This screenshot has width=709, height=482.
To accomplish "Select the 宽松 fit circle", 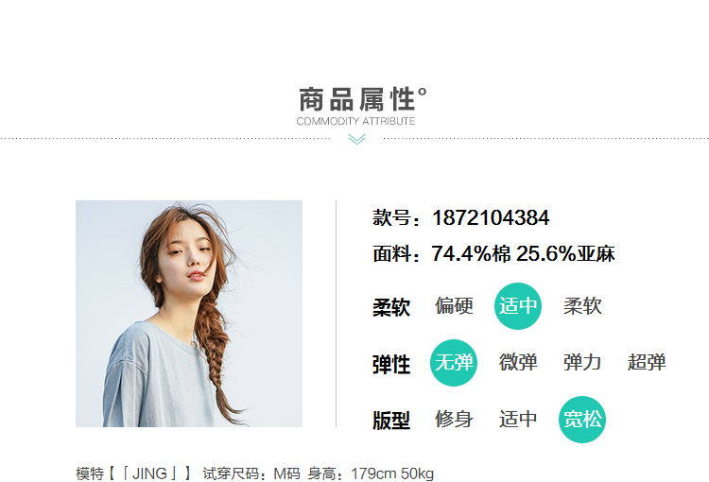I will pyautogui.click(x=582, y=420).
